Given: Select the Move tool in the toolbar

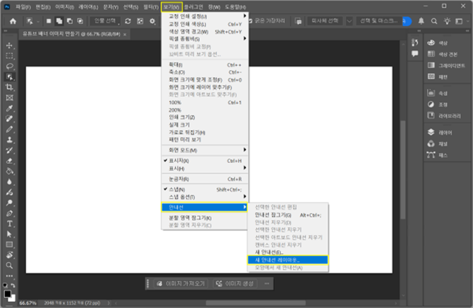Looking at the screenshot, I should tap(9, 45).
